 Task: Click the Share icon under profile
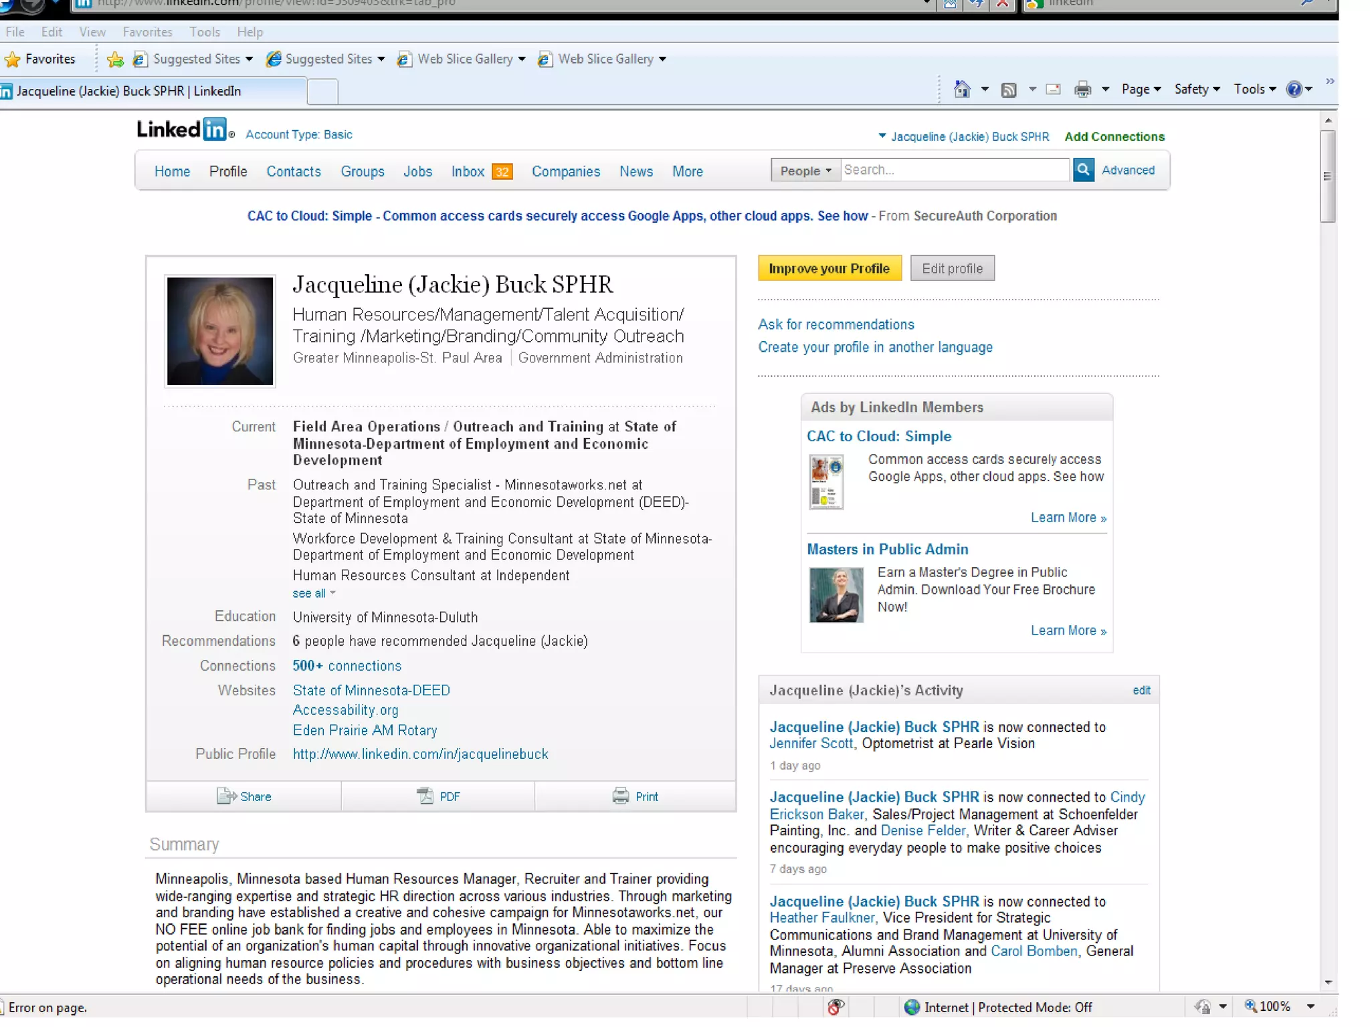pyautogui.click(x=226, y=796)
